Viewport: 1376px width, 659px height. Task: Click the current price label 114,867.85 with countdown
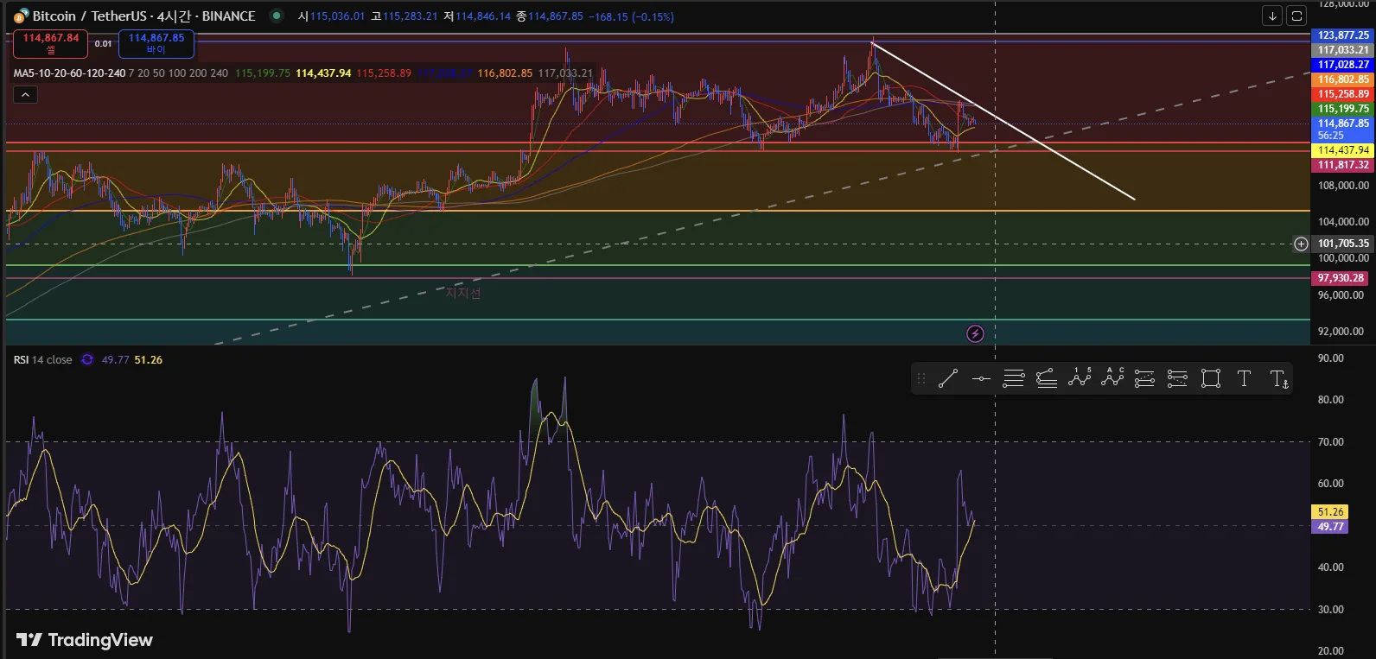pyautogui.click(x=1343, y=130)
